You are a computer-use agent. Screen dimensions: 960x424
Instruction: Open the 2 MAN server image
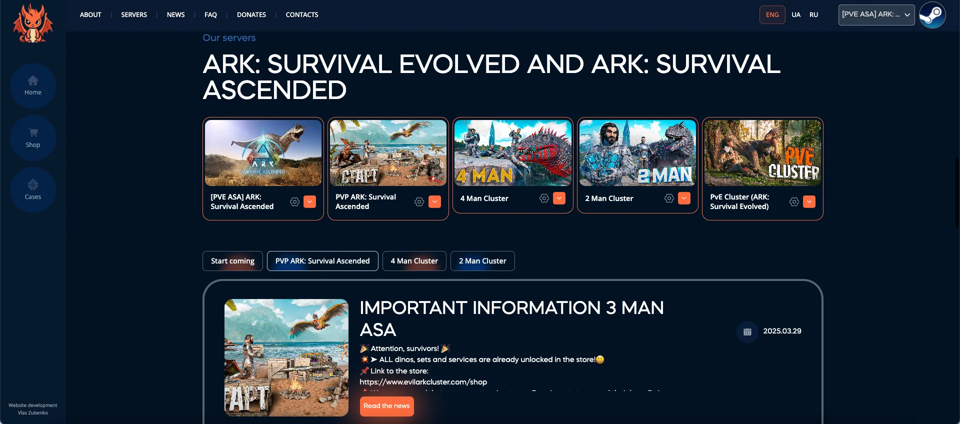637,152
